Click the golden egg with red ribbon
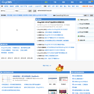 click(x=60, y=68)
